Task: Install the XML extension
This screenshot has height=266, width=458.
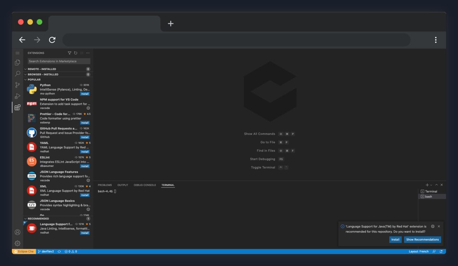Action: coord(85,195)
